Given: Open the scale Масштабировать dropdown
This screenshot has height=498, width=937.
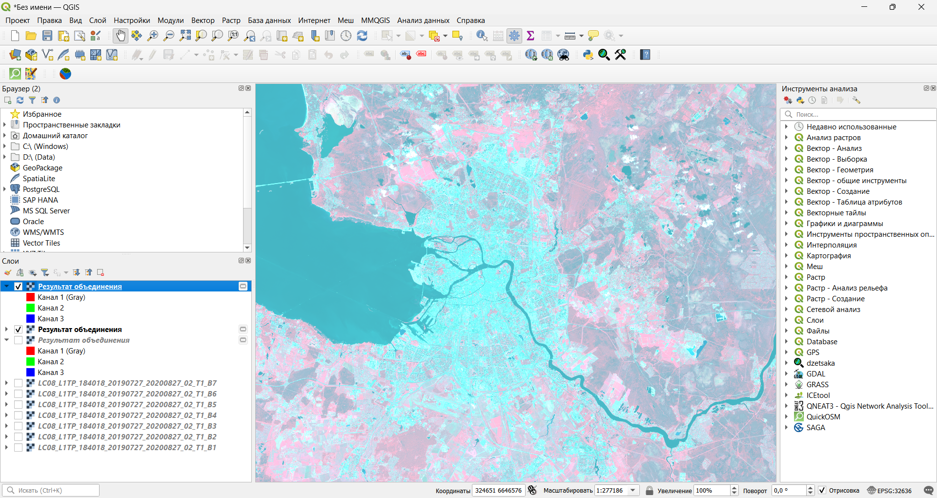Looking at the screenshot, I should tap(633, 490).
